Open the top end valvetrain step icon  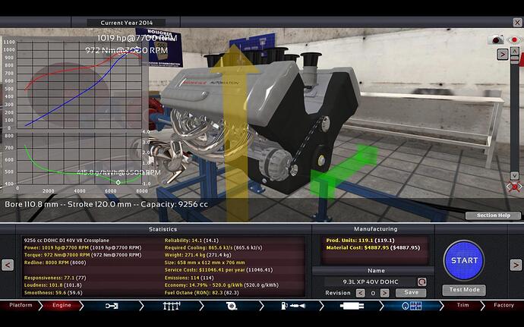(x=172, y=305)
